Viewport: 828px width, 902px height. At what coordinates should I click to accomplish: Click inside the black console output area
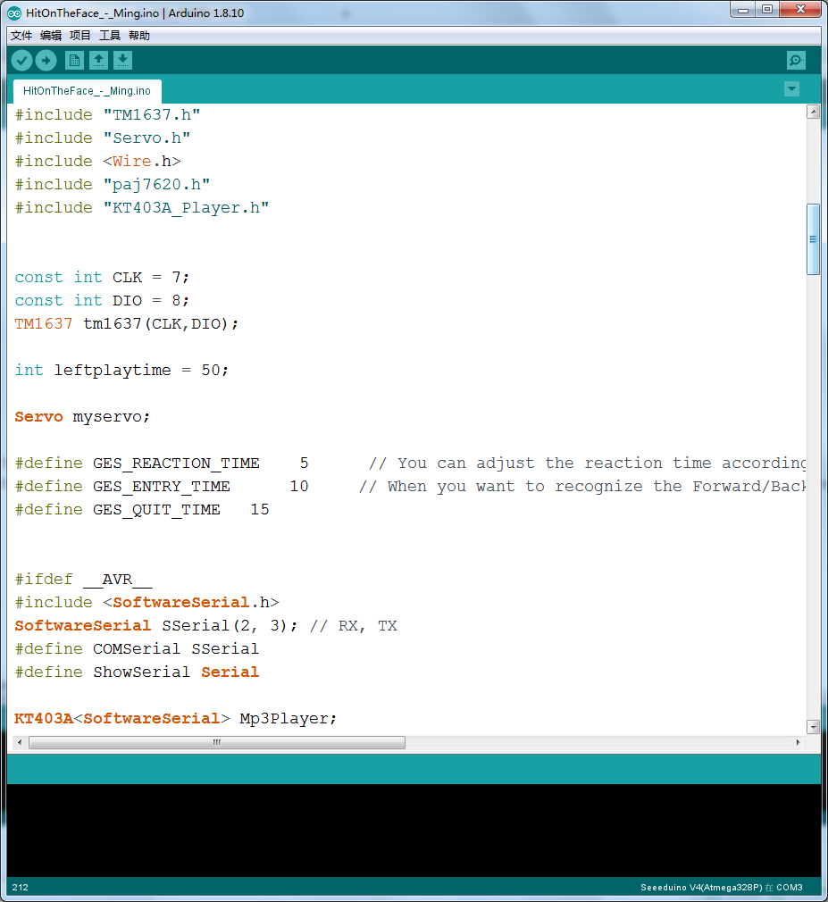(414, 830)
